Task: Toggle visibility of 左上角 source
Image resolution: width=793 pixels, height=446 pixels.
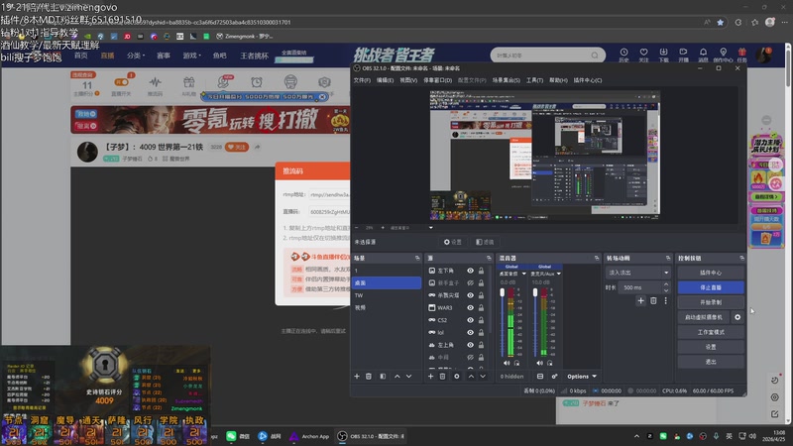Action: 470,345
